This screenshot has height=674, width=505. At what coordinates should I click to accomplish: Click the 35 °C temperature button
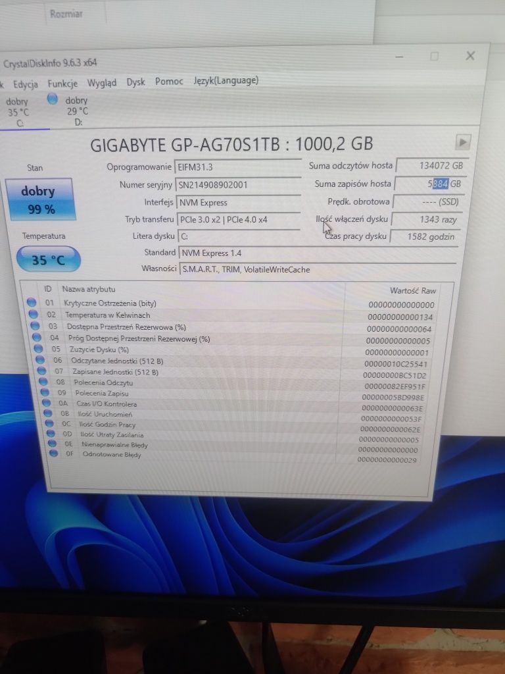pos(49,259)
